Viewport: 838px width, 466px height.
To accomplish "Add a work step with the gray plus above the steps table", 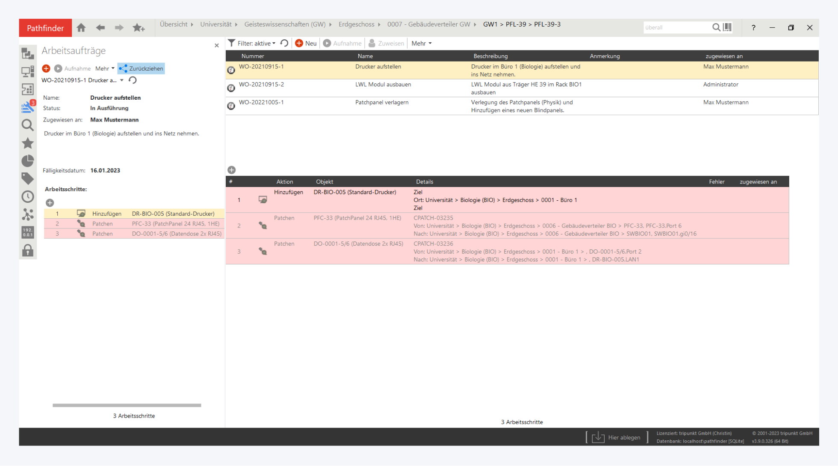I will (x=232, y=170).
